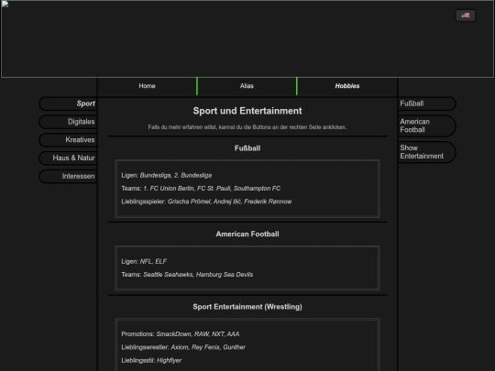Click the Bundesliga leagues line
The height and width of the screenshot is (371, 495).
tap(167, 175)
